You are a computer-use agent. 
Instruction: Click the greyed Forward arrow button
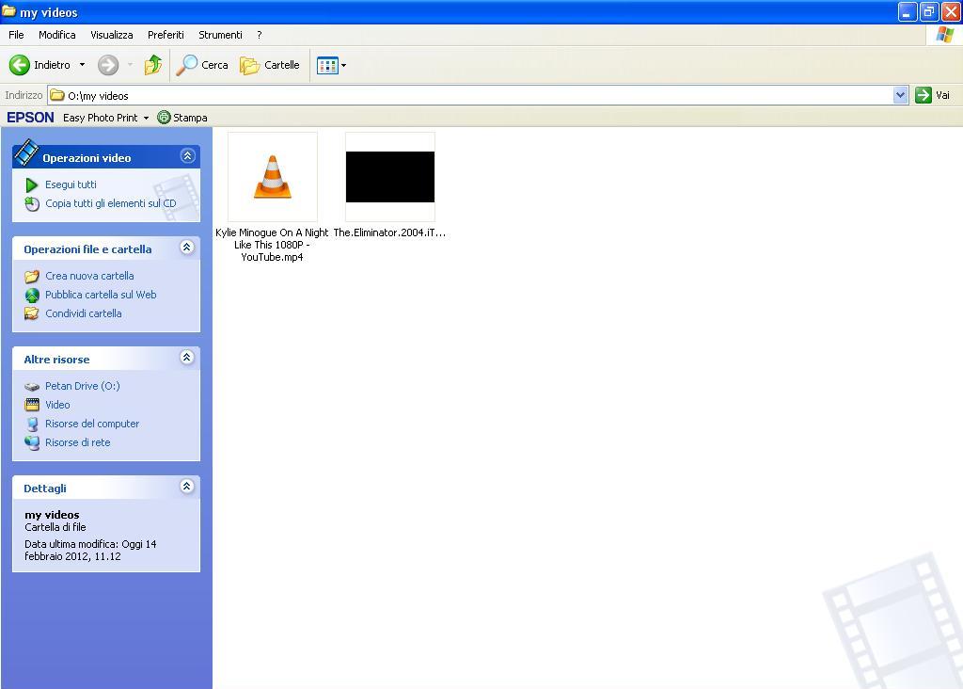(108, 65)
